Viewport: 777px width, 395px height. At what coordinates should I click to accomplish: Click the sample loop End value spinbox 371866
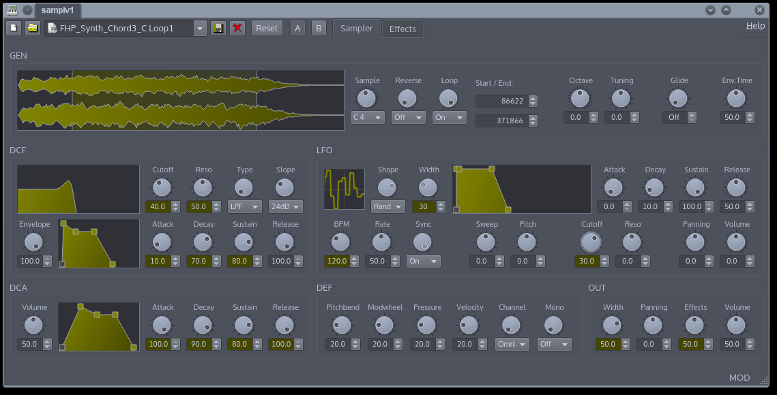506,121
